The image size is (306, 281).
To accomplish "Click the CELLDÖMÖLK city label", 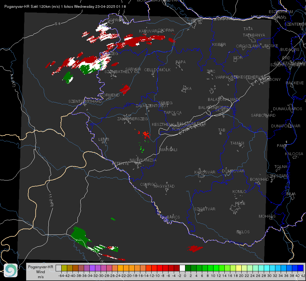I will (158, 70).
